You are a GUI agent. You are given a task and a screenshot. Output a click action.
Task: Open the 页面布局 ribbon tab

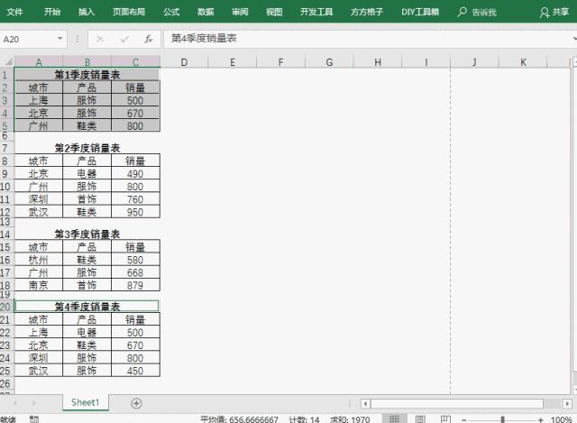point(129,12)
